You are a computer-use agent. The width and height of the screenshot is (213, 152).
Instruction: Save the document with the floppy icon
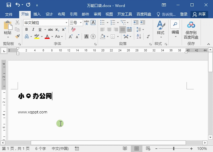coord(9,5)
